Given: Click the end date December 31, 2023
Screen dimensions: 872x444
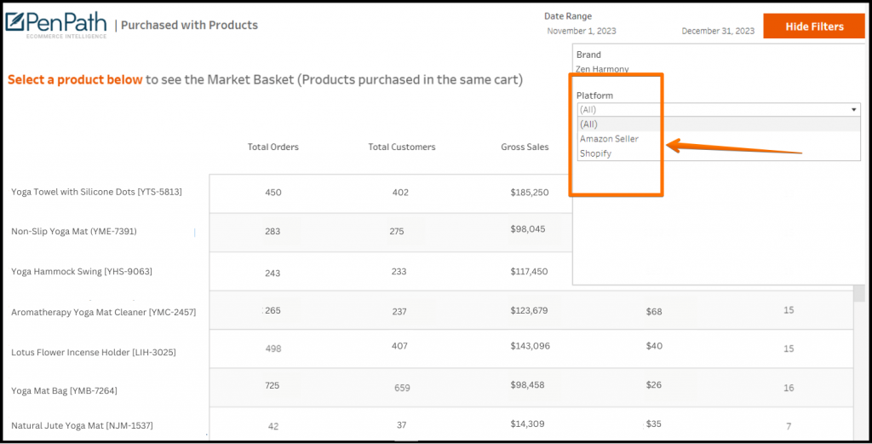Looking at the screenshot, I should 718,32.
